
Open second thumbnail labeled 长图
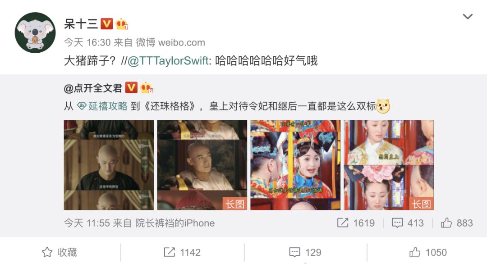[202, 165]
